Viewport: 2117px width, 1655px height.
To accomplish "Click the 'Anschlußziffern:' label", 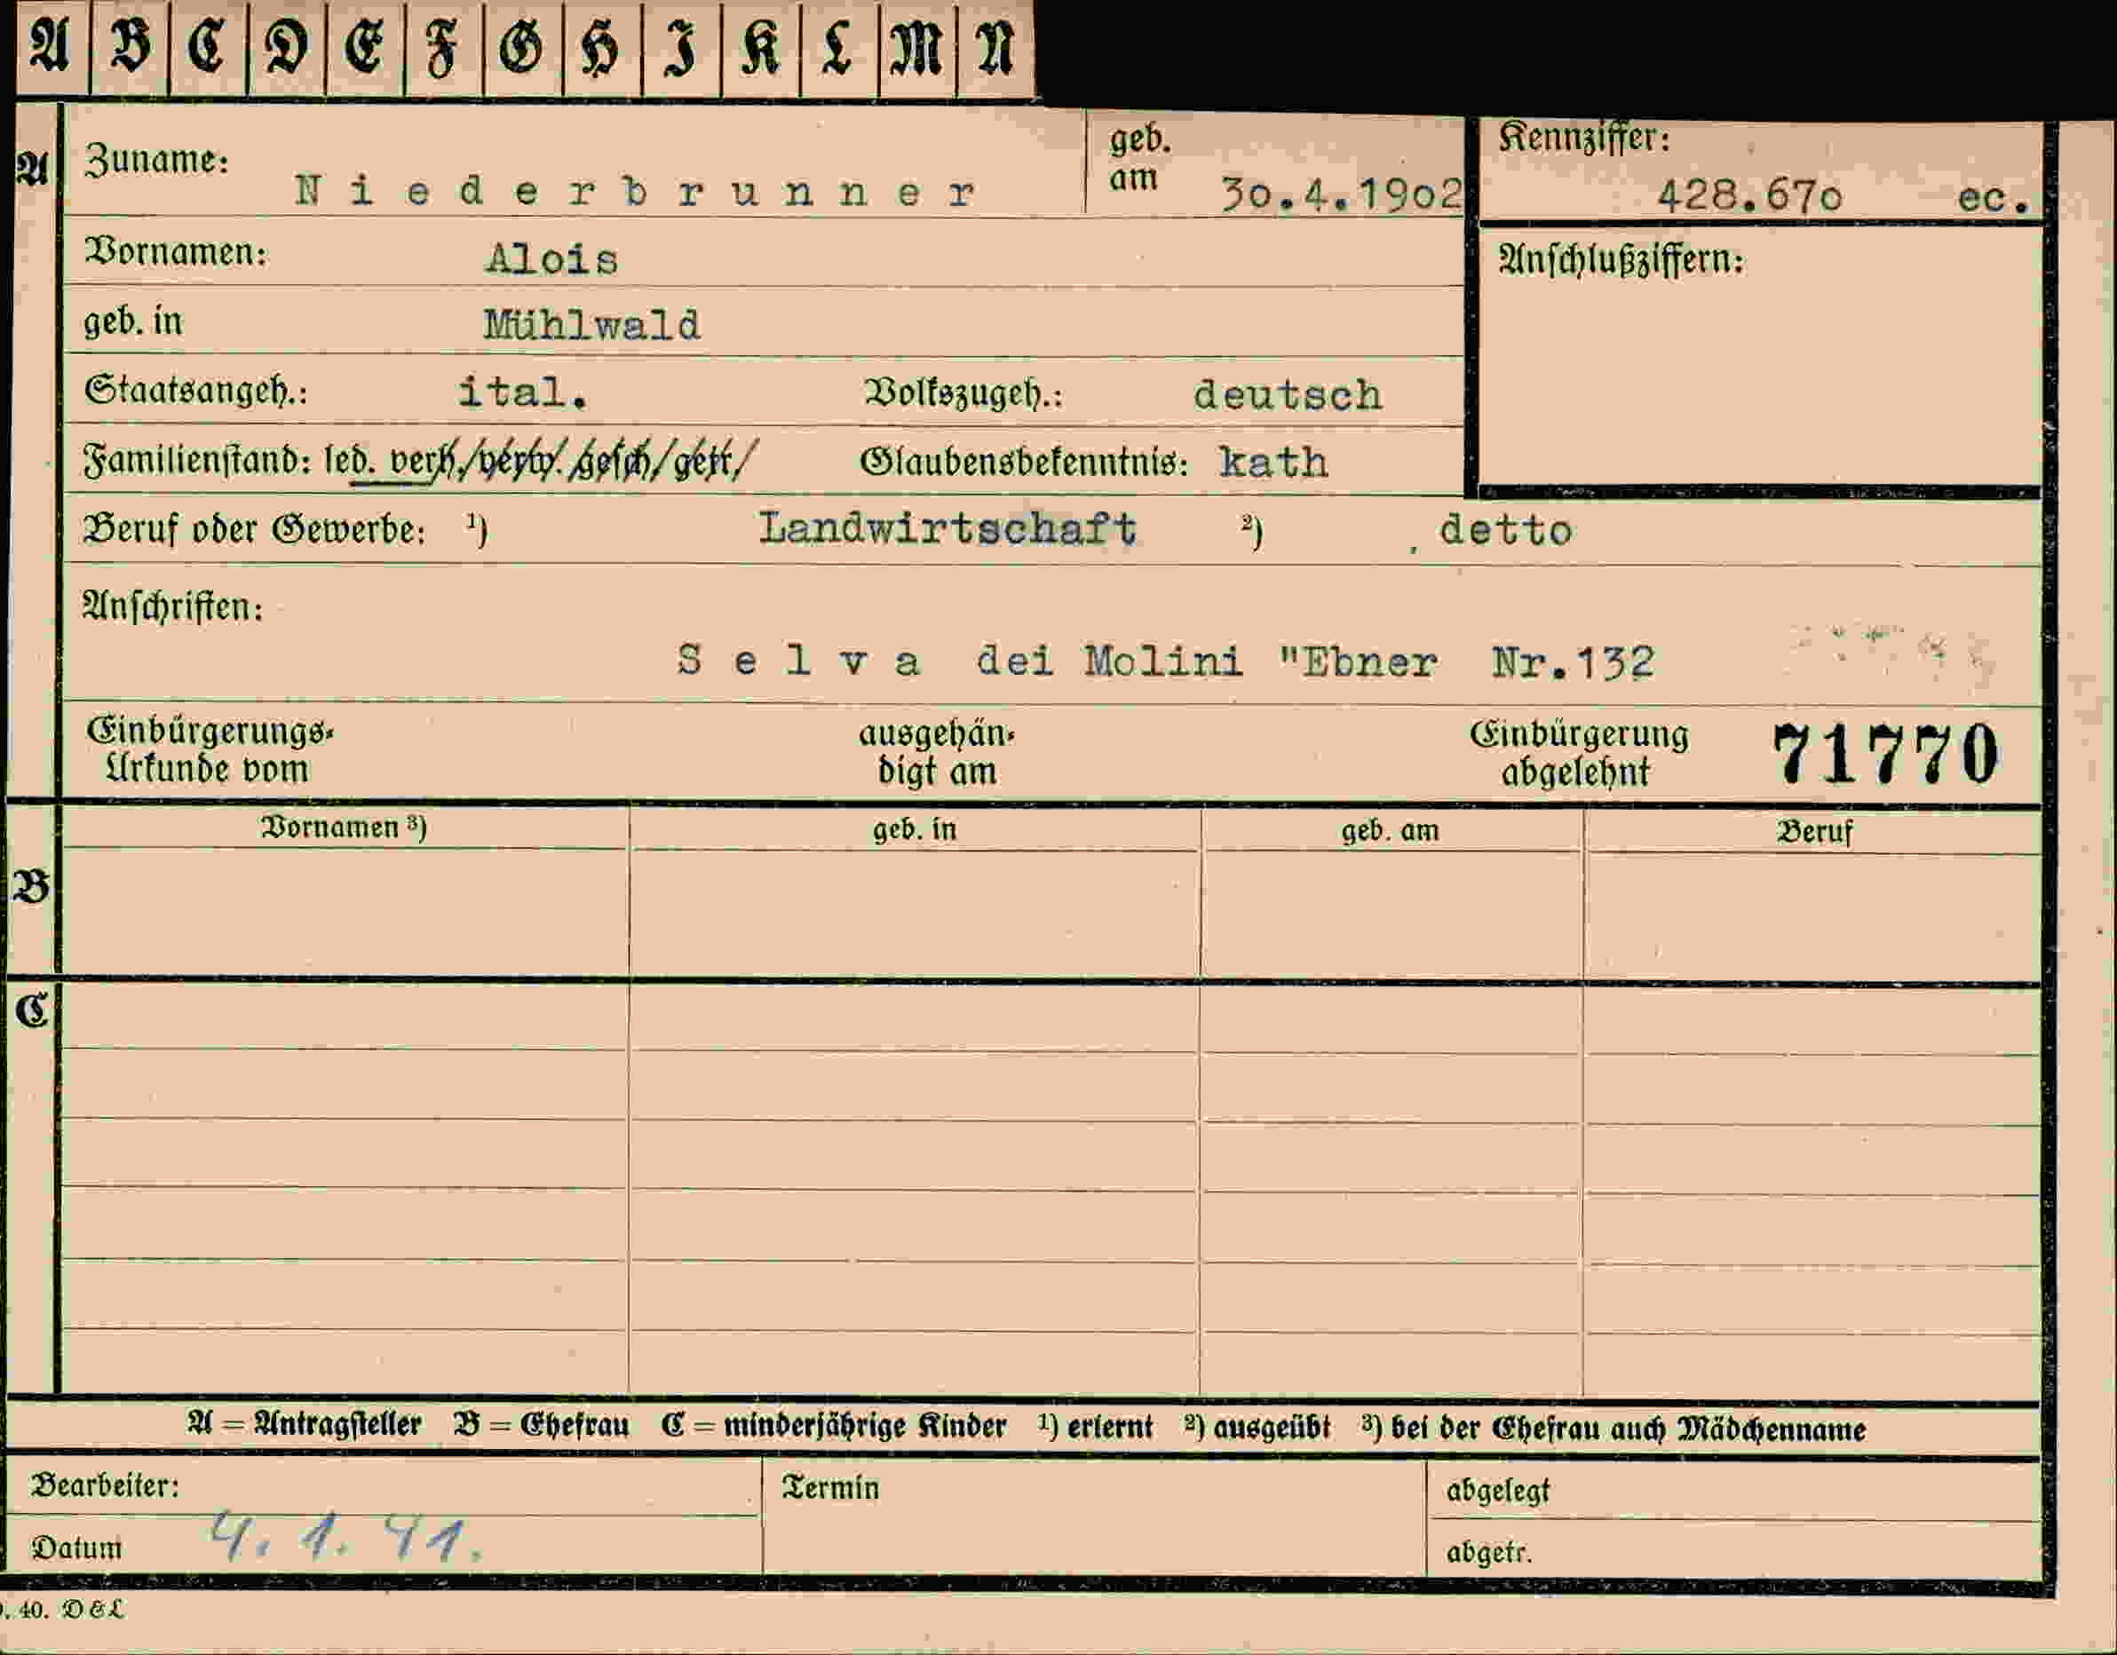I will tap(1621, 259).
